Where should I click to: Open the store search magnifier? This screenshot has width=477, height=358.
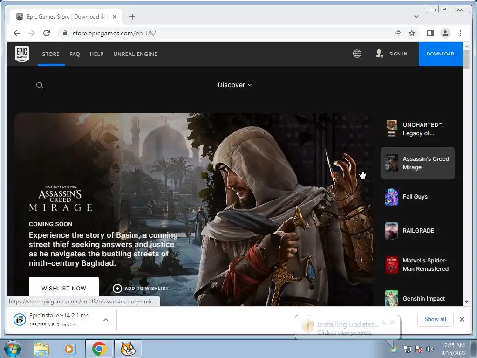[40, 85]
